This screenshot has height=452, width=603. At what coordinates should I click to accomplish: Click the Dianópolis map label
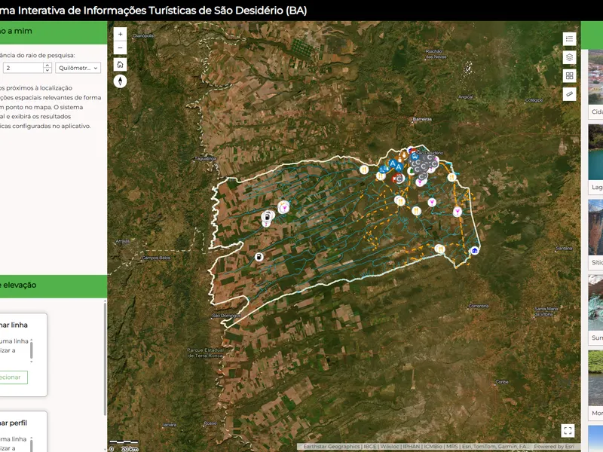point(143,35)
